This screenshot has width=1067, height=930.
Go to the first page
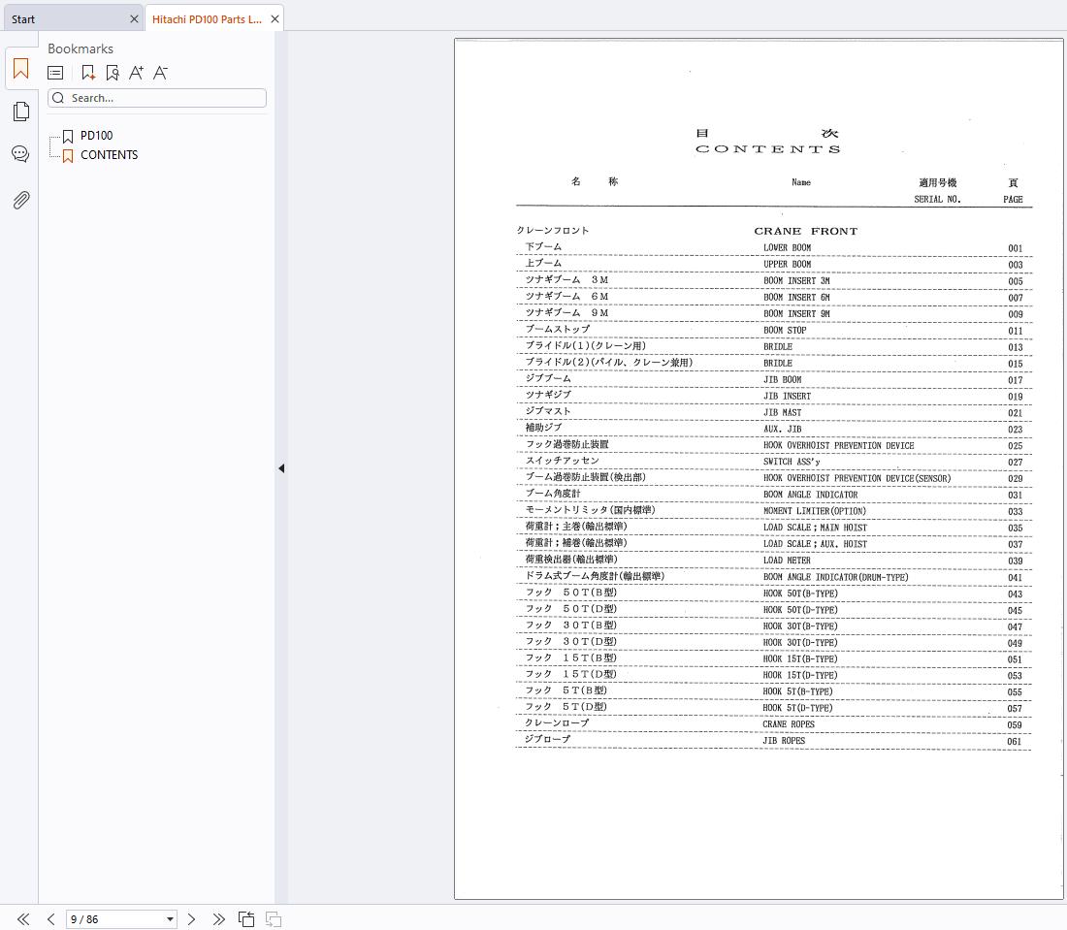23,919
